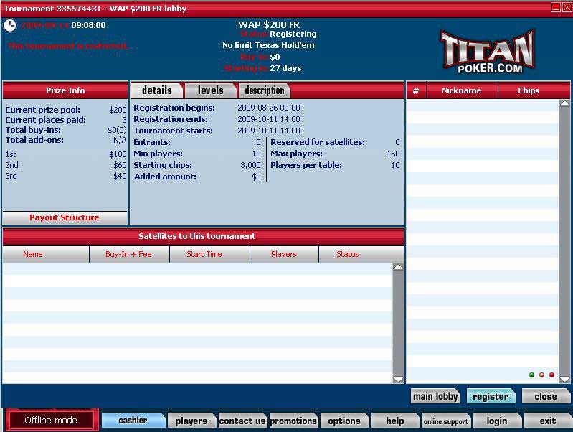
Task: Click the 'Current prize pool:' label
Action: pyautogui.click(x=43, y=110)
